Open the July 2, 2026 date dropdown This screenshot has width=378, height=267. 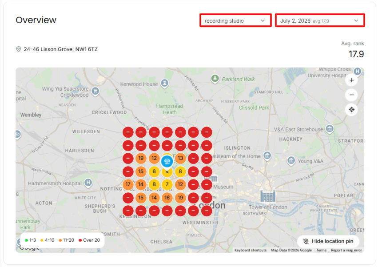coord(320,20)
